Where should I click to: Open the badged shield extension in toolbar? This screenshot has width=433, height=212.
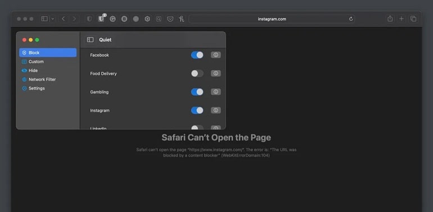[x=101, y=18]
